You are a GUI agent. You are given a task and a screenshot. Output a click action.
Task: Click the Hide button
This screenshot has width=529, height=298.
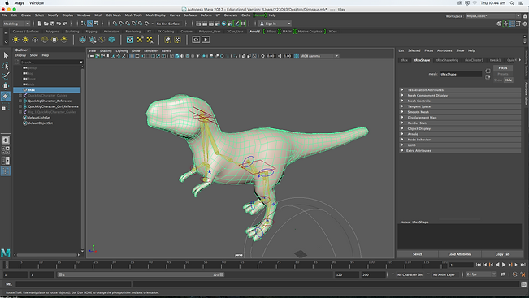click(508, 80)
